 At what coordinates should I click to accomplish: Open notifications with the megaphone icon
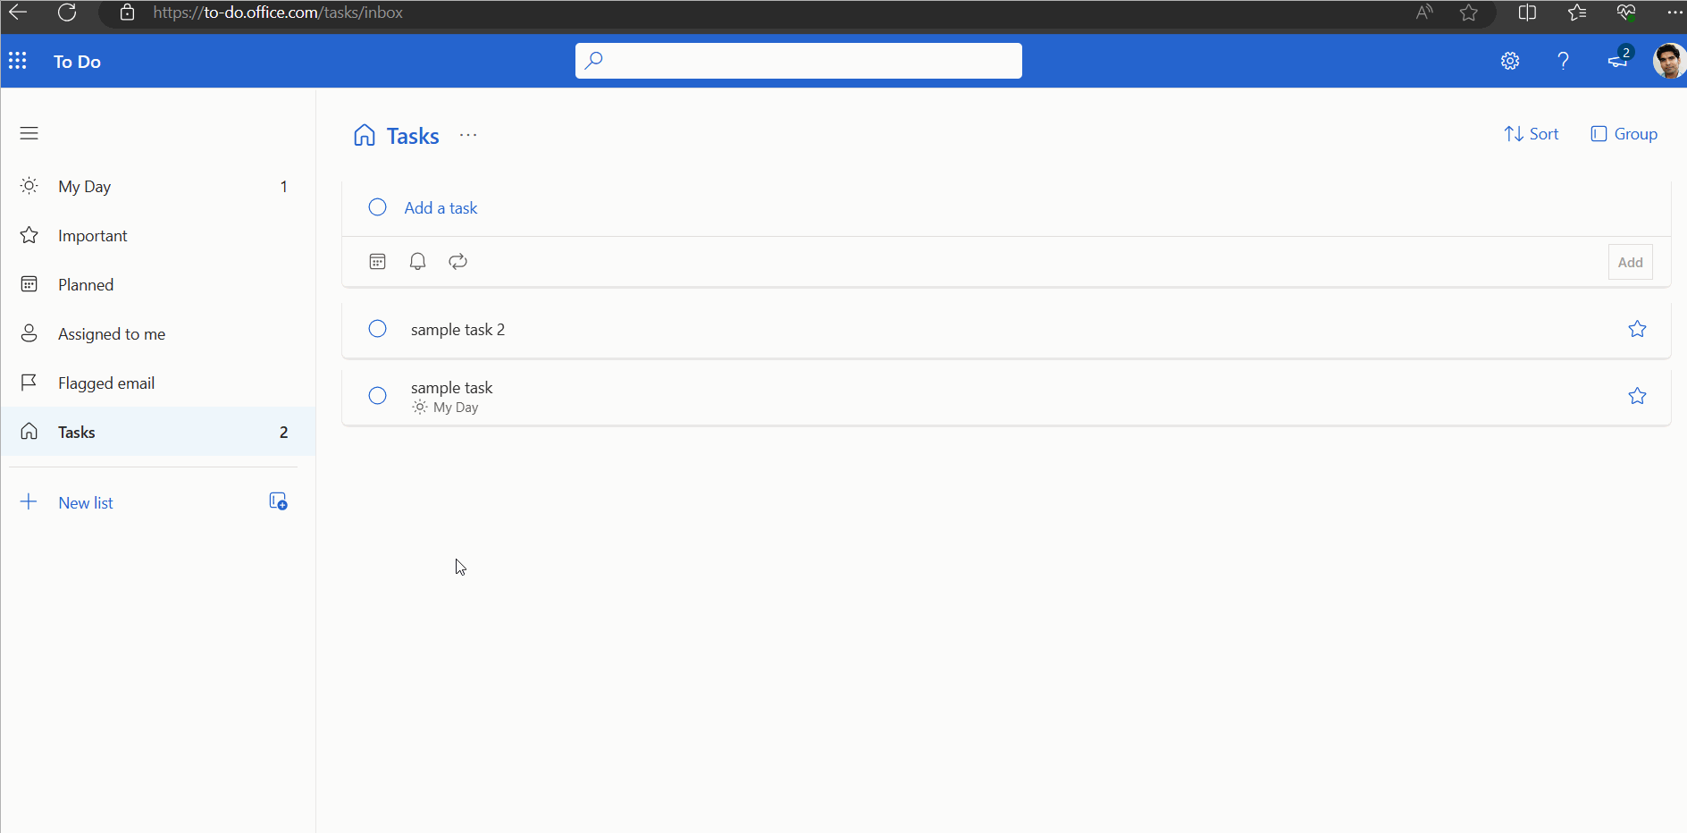(x=1617, y=61)
